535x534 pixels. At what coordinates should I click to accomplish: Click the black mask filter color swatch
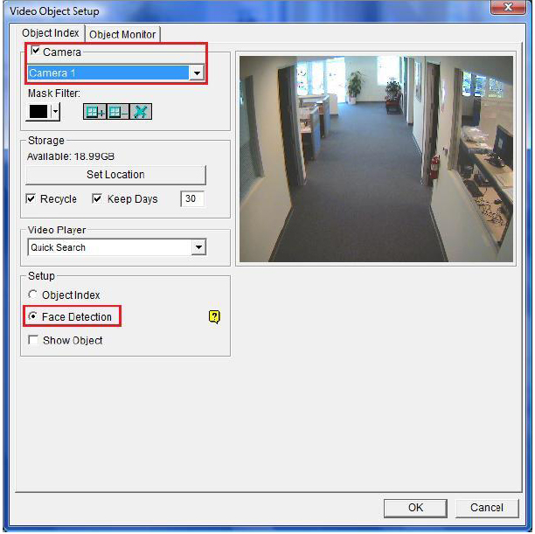(38, 112)
